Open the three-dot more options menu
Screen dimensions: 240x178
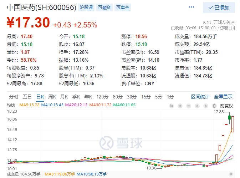(x=192, y=7)
